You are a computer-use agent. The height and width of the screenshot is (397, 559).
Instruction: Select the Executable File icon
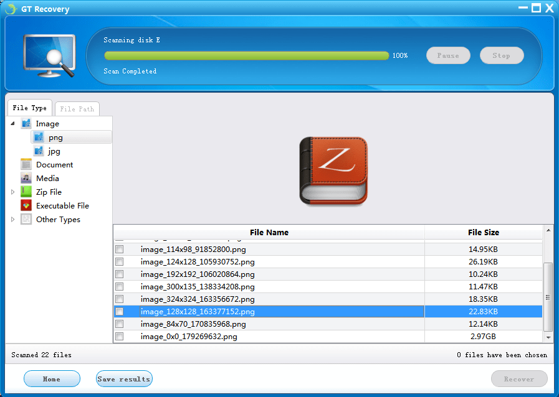click(26, 205)
